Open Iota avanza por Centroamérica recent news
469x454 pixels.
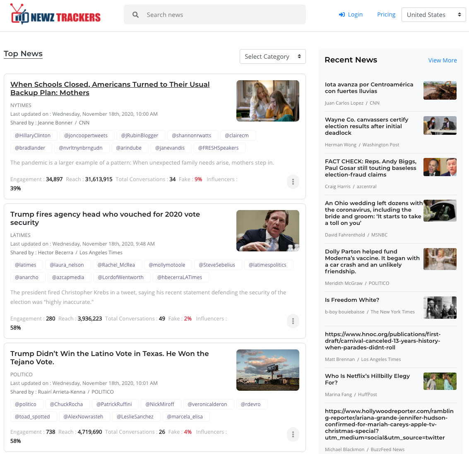[369, 88]
